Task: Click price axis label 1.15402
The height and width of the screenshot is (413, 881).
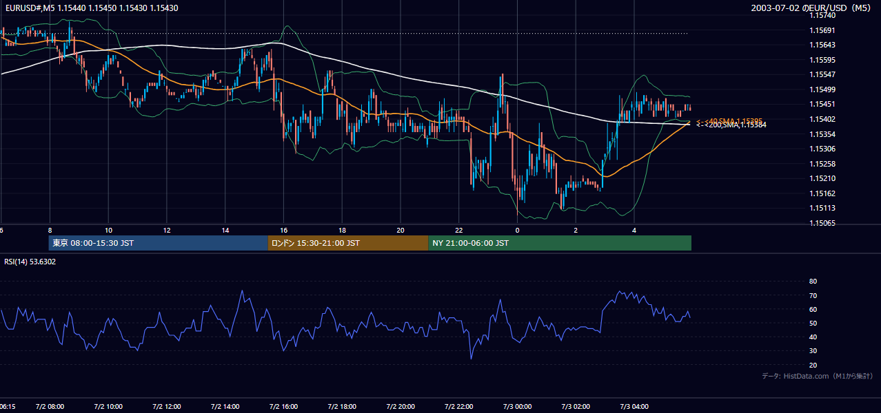Action: click(x=822, y=119)
